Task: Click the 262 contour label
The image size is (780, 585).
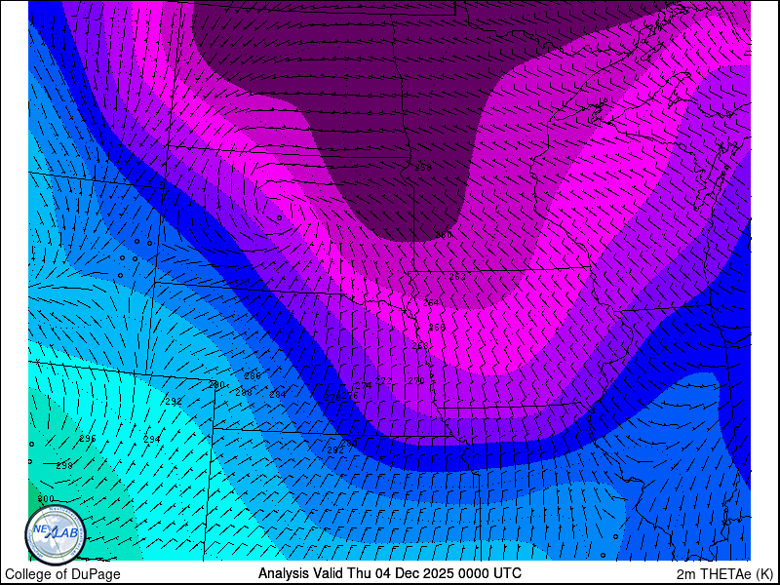Action: click(x=457, y=277)
